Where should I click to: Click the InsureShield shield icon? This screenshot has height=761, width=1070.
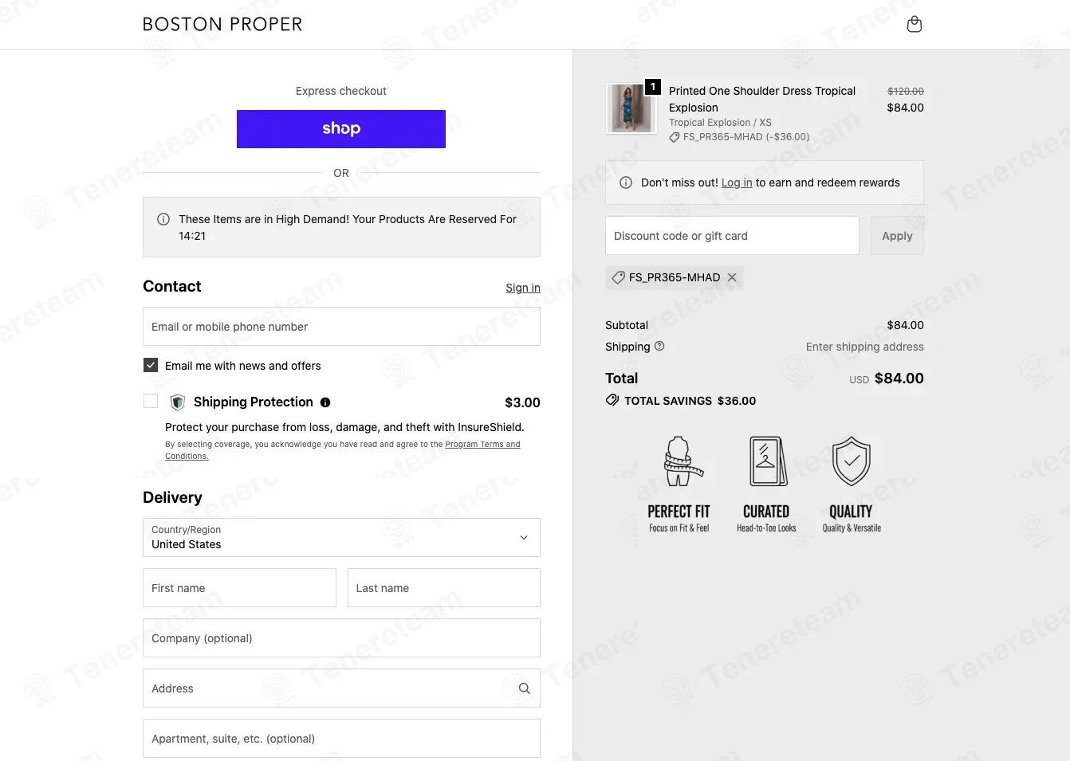[178, 402]
